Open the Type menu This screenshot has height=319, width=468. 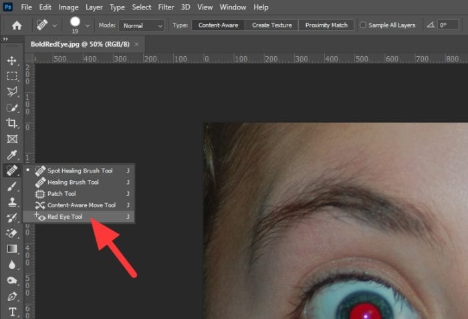point(117,7)
